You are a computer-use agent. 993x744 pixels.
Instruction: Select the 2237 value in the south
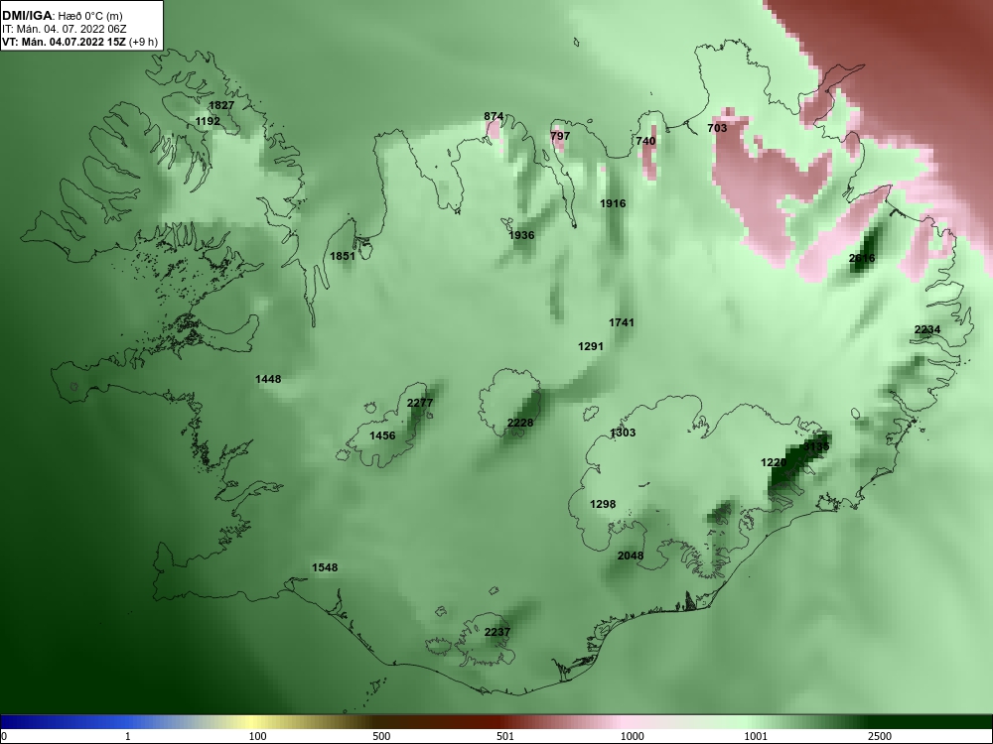click(497, 631)
